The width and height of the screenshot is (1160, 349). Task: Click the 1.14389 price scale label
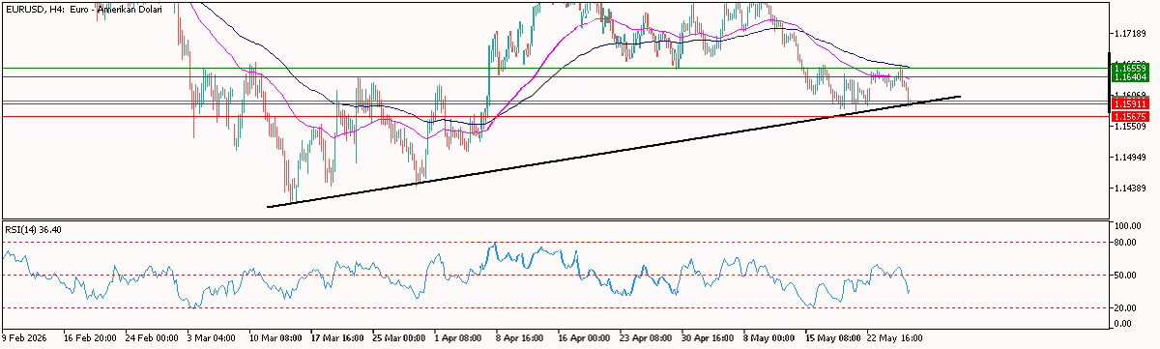[x=1129, y=188]
